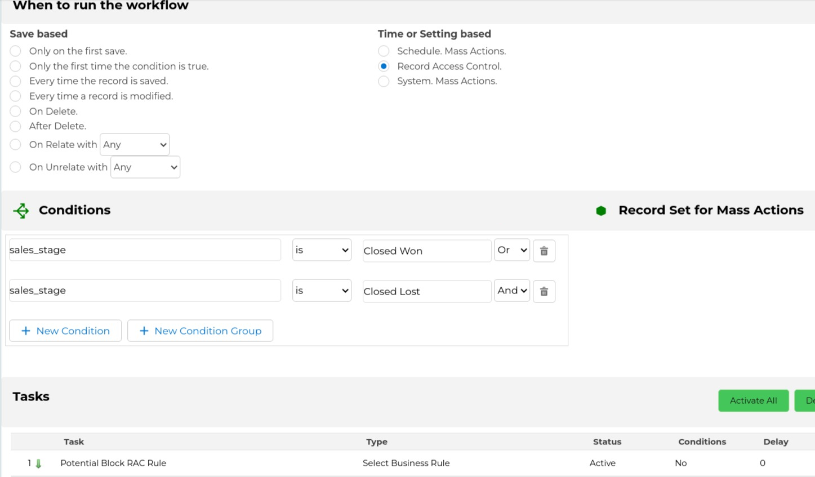The height and width of the screenshot is (477, 815).
Task: Click first sales_stage field input
Action: (x=145, y=250)
